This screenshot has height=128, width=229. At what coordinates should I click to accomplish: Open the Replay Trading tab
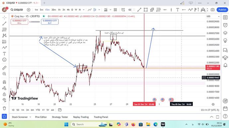tap(81, 117)
